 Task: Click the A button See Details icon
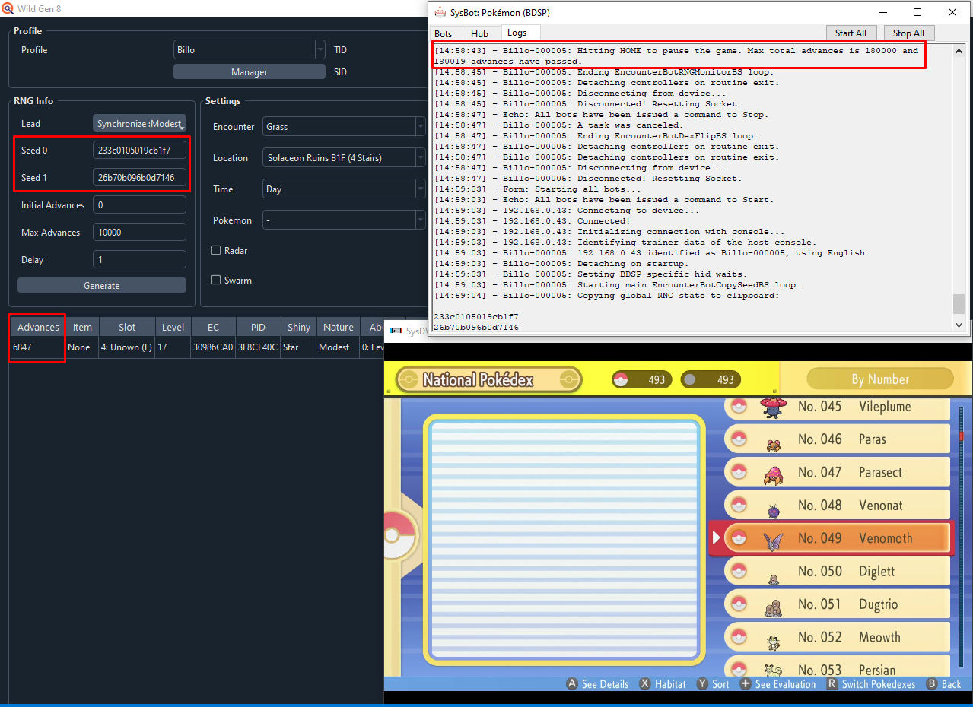coord(572,684)
